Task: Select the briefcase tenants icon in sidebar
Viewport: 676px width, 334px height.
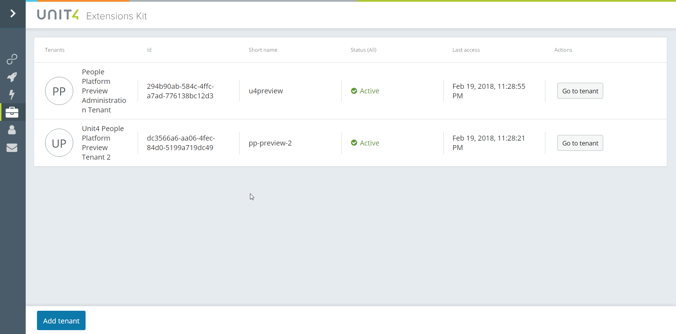Action: pos(12,112)
